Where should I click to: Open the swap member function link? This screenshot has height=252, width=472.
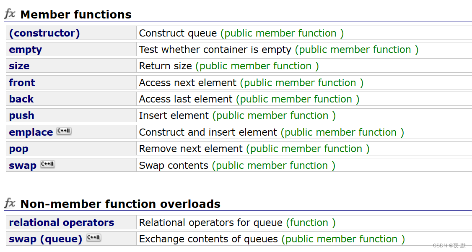[x=23, y=165]
